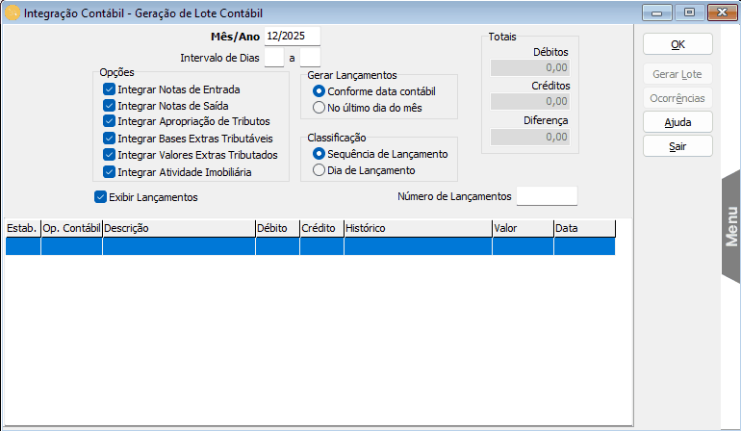
Task: Focus the second Intervalo de Dias field
Action: (310, 58)
